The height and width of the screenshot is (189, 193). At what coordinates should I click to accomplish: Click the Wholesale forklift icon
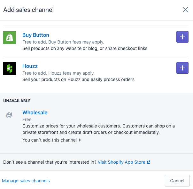click(10, 115)
